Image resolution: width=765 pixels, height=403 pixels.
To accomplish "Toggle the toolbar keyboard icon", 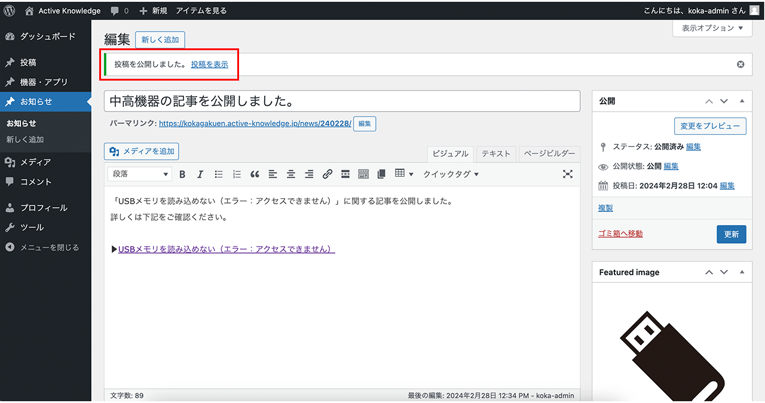I will click(x=363, y=174).
